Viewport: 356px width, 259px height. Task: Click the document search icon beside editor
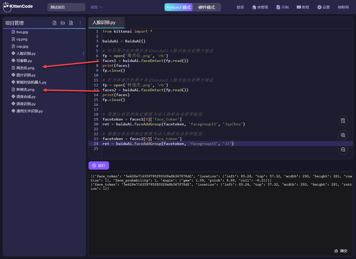point(343,121)
